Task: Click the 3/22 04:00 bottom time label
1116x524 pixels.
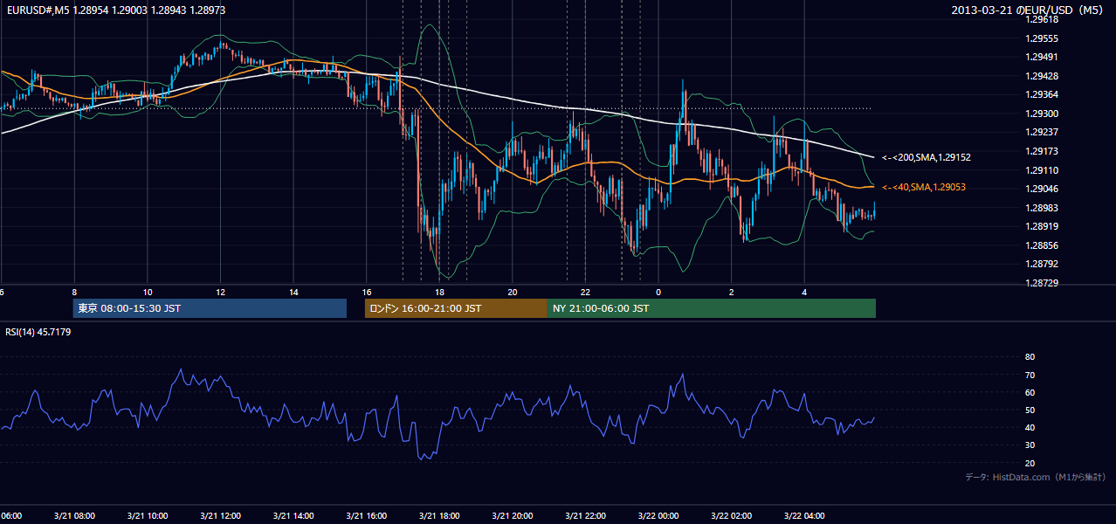Action: tap(804, 515)
